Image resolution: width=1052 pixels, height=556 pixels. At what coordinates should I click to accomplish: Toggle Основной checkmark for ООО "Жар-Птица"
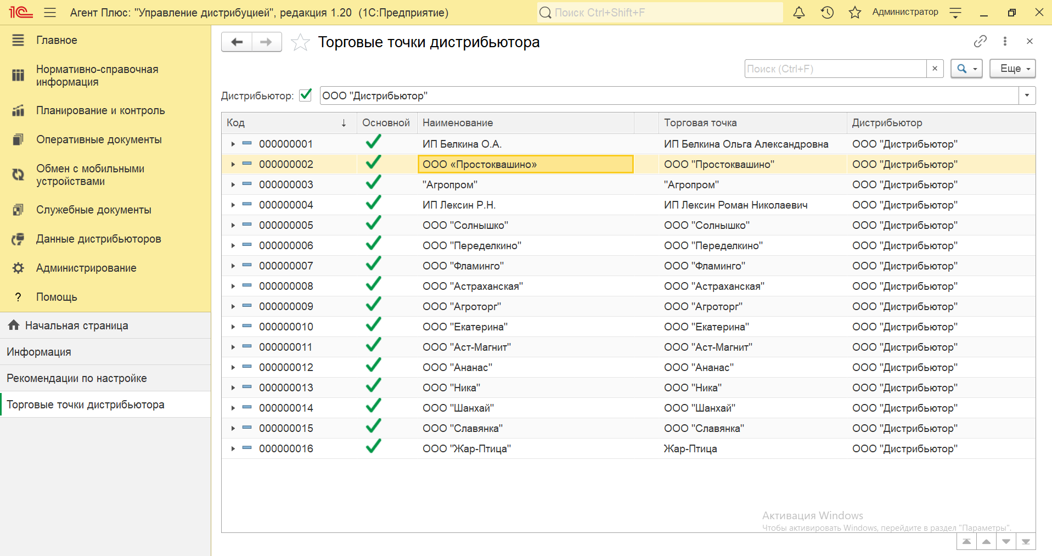tap(373, 447)
